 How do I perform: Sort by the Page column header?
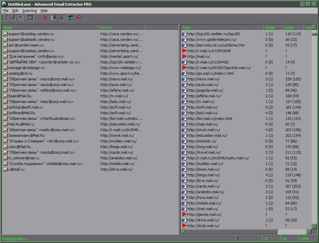[x=222, y=28]
